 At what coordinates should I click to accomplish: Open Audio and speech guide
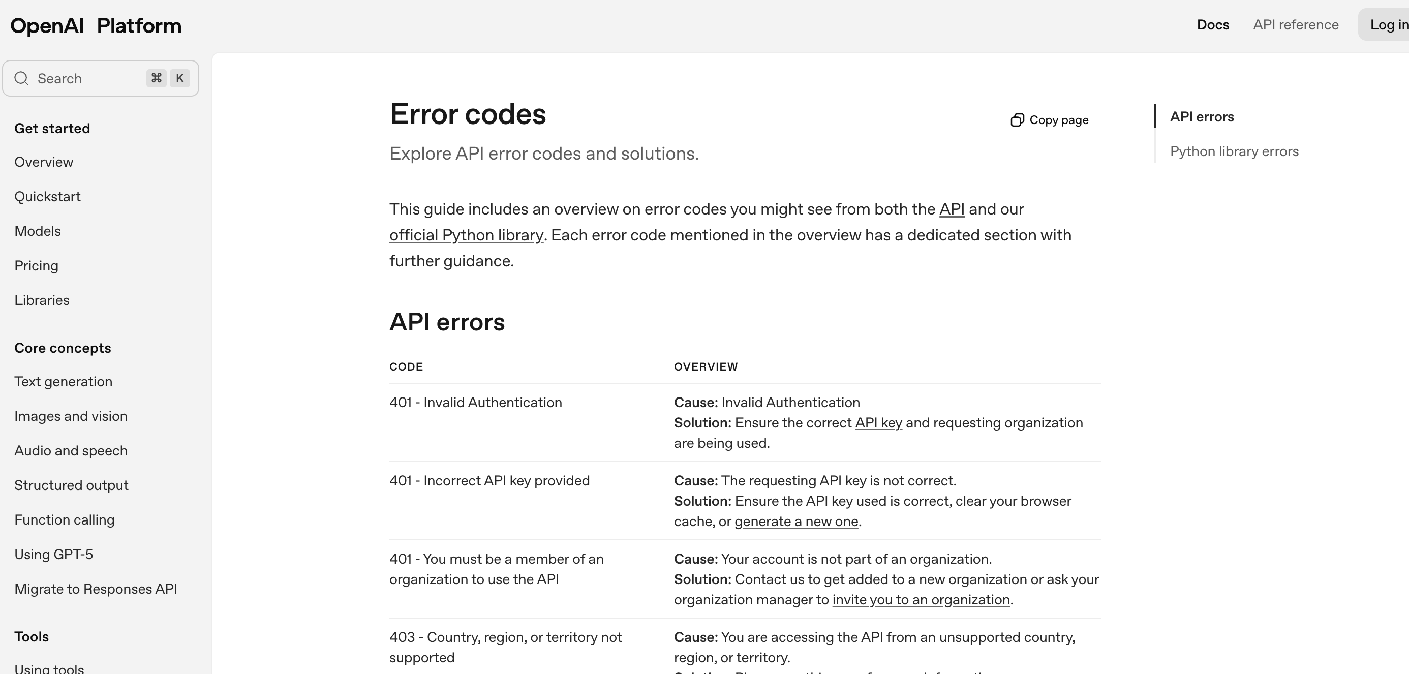click(x=71, y=450)
